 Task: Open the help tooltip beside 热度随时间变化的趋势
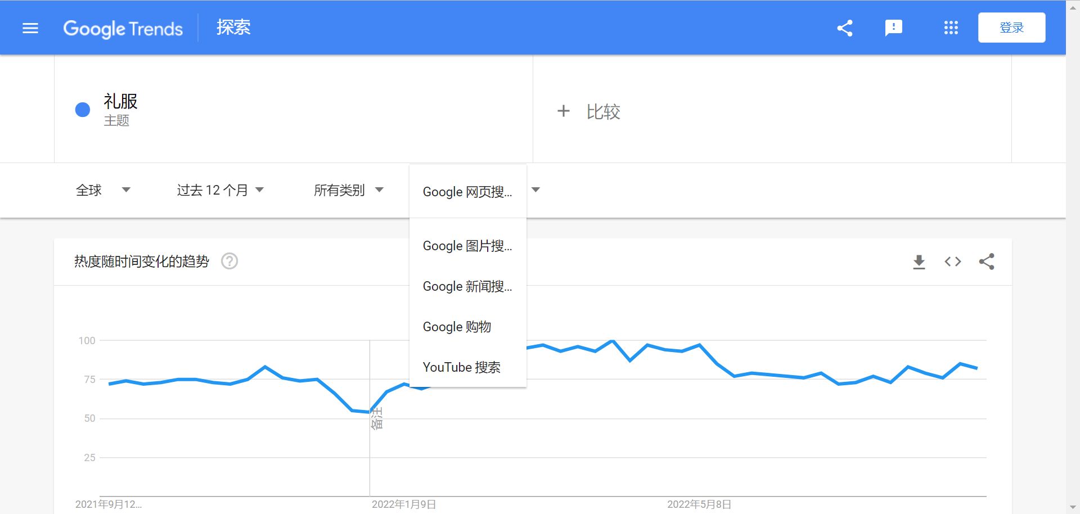point(229,261)
